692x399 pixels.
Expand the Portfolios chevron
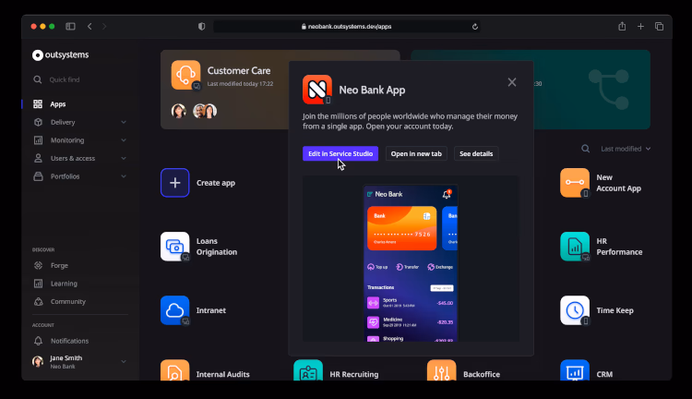(x=124, y=176)
